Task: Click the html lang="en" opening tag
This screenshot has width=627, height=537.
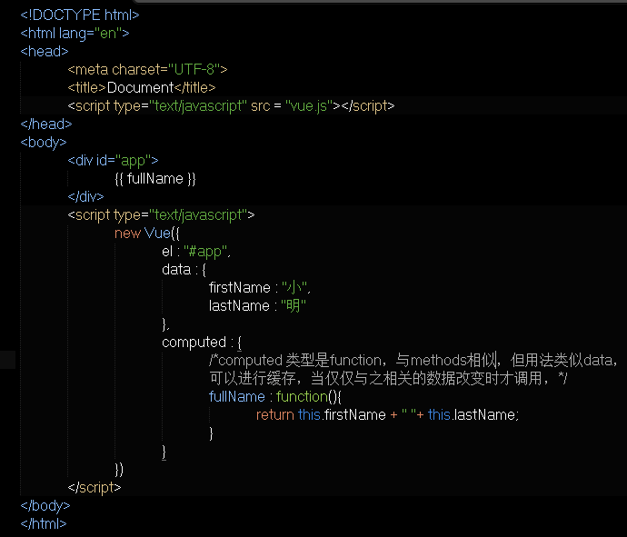Action: coord(75,34)
